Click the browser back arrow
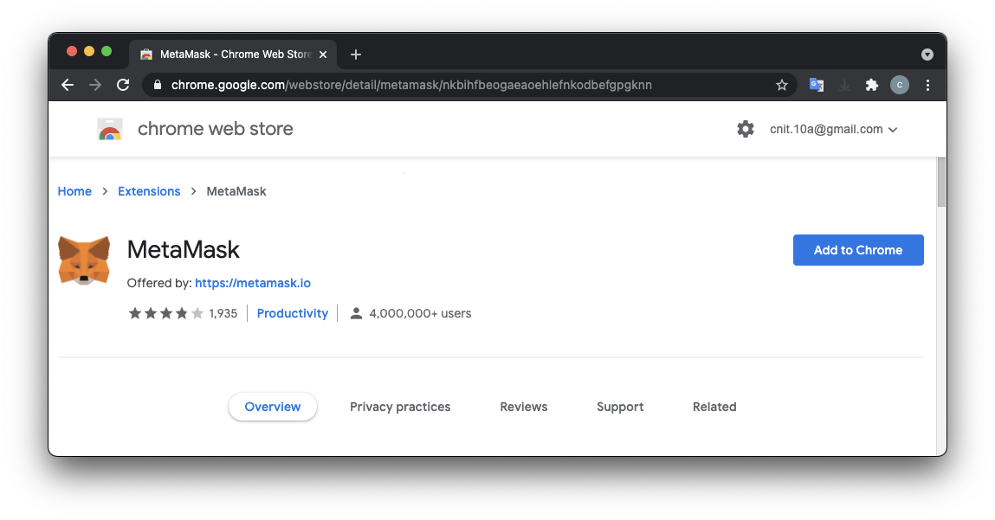 [68, 85]
